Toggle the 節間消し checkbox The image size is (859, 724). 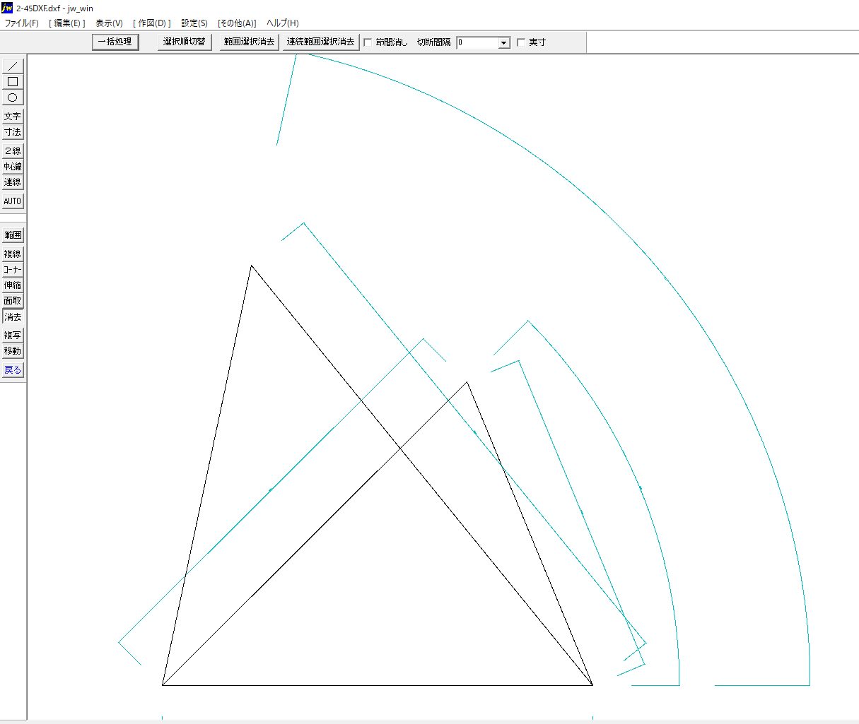point(368,42)
